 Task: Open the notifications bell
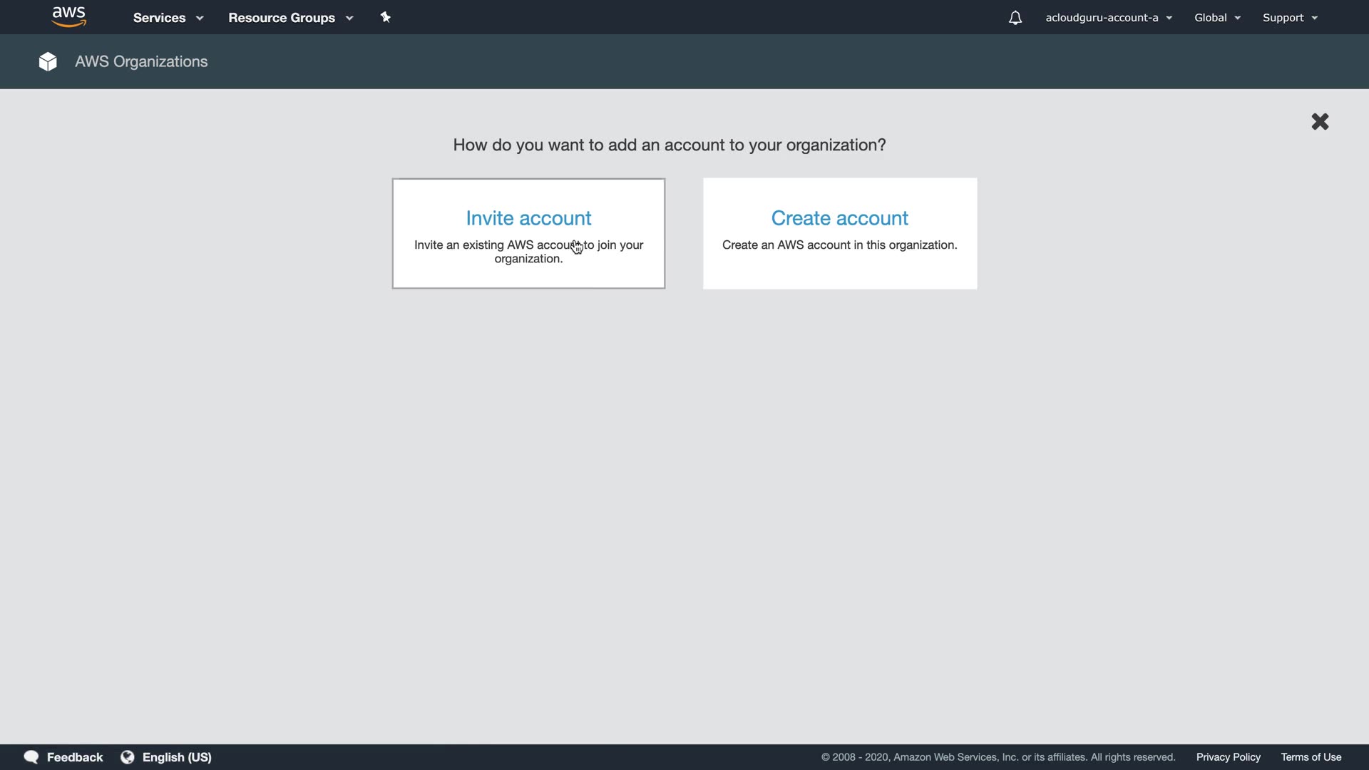(1015, 18)
